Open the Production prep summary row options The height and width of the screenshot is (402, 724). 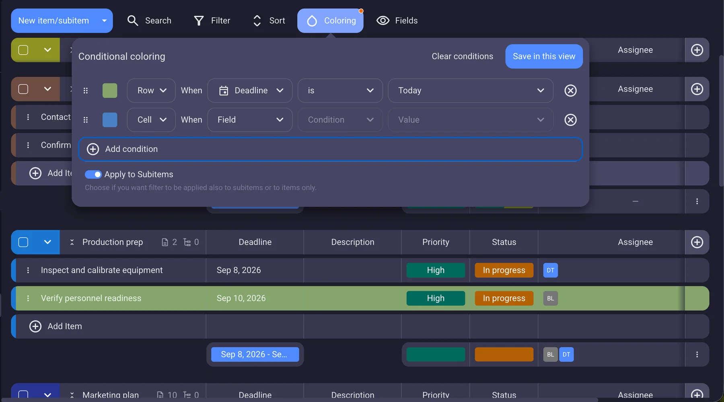point(697,355)
